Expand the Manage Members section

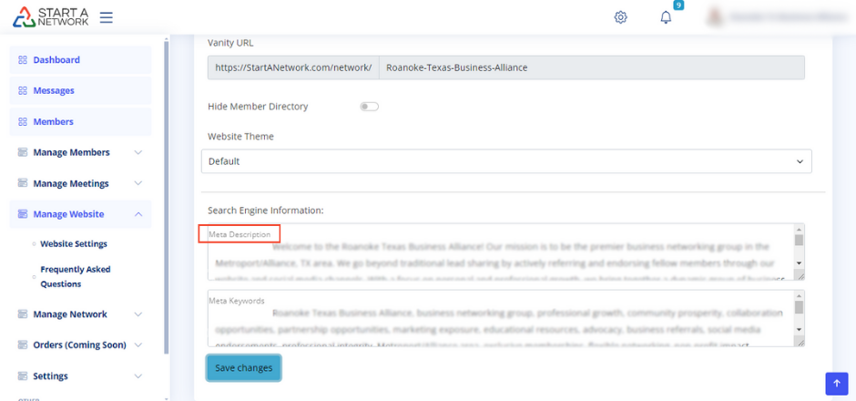tap(138, 153)
